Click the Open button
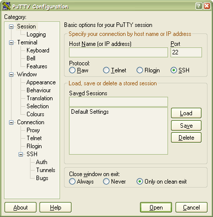Viewport: 213px width, 217px height. coord(156,208)
